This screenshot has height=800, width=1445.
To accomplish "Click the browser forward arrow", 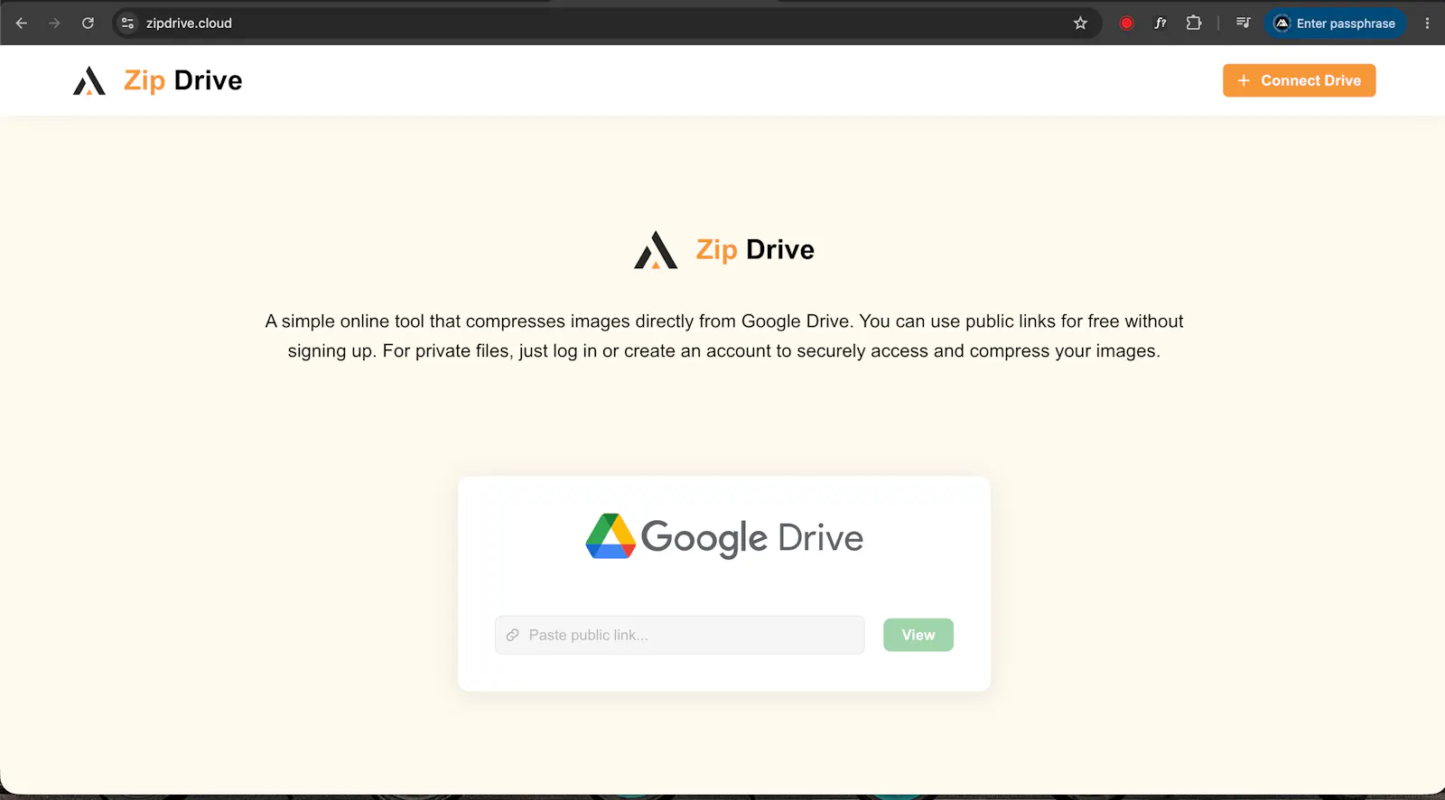I will (x=54, y=23).
